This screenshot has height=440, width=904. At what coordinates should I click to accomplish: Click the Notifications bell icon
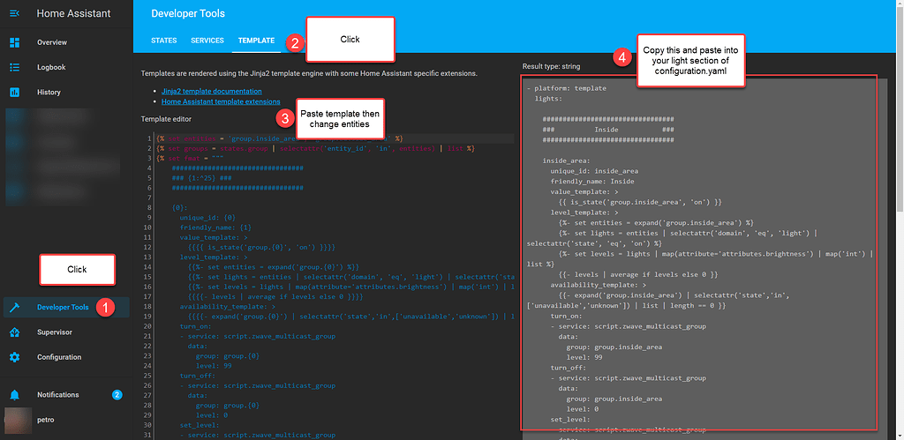(14, 395)
